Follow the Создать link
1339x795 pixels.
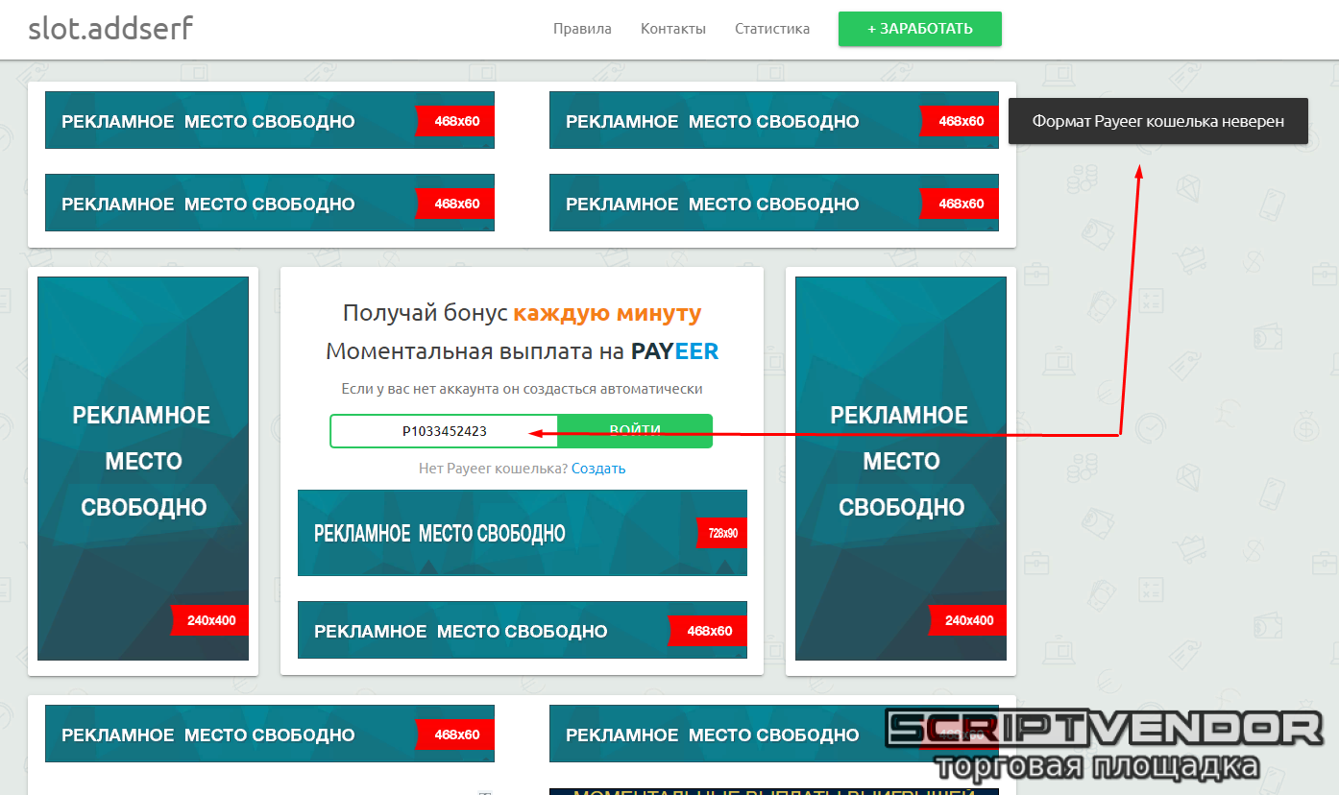click(598, 469)
